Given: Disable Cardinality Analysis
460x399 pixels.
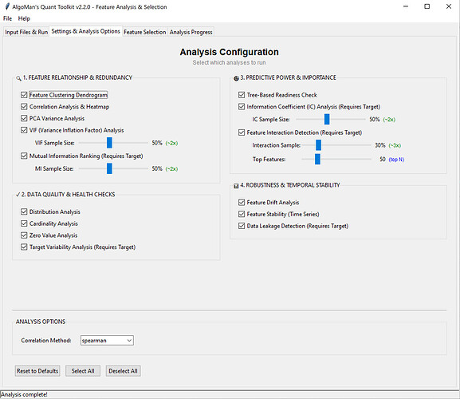Looking at the screenshot, I should 24,223.
